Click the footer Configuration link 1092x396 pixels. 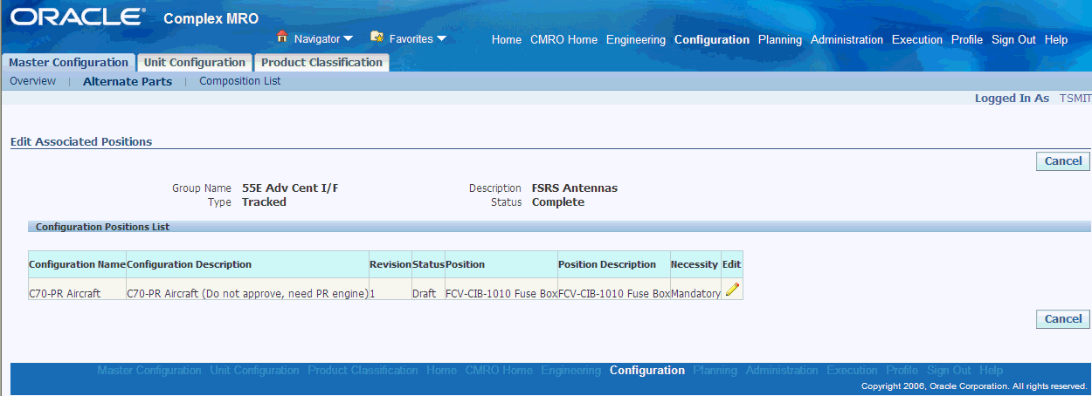click(647, 371)
